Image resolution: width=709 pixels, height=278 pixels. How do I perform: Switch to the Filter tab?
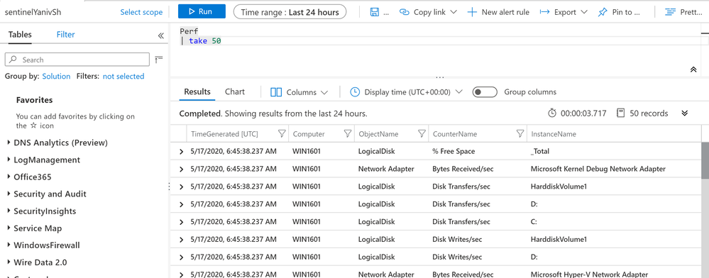click(65, 34)
